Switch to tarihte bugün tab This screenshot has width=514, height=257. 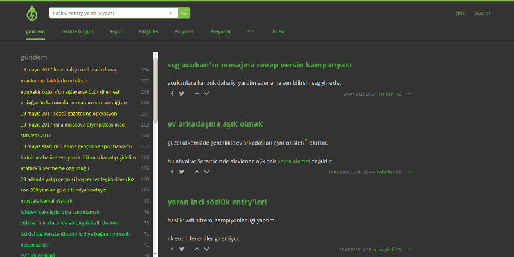click(77, 31)
